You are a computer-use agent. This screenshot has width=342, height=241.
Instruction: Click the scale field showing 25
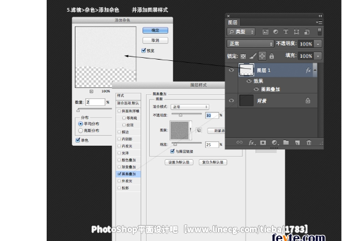[x=212, y=144]
